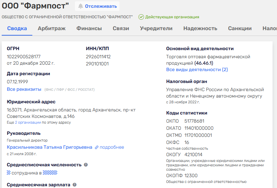Select the Связи tab
This screenshot has height=188, width=277.
121,28
